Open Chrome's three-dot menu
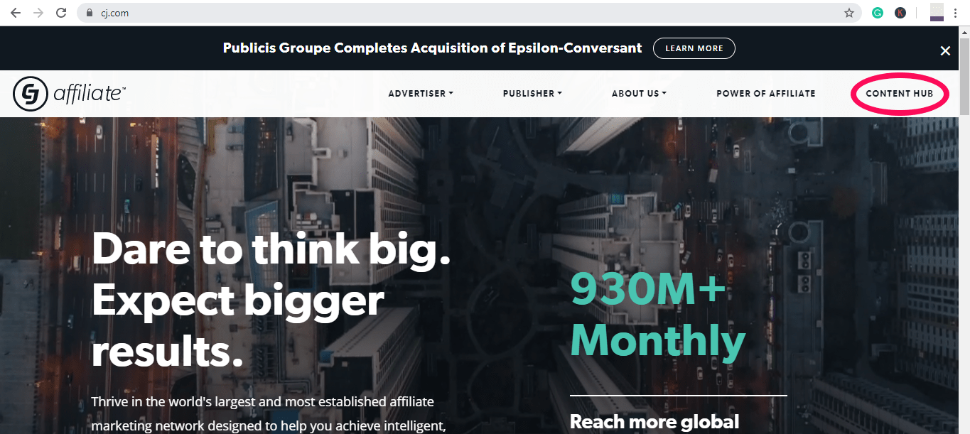The height and width of the screenshot is (434, 970). coord(956,13)
